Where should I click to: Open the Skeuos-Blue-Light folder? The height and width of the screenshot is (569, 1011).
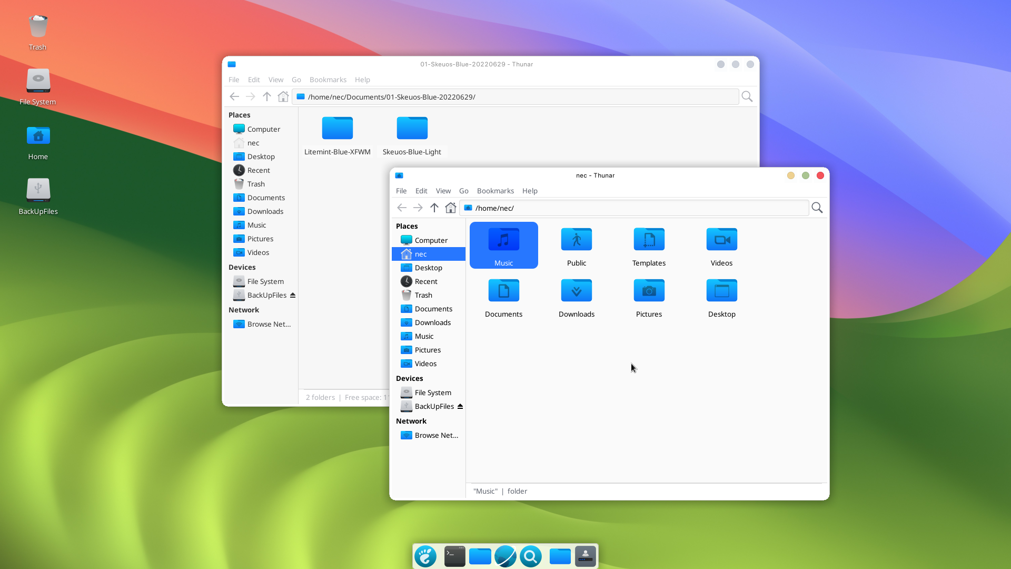pyautogui.click(x=412, y=136)
